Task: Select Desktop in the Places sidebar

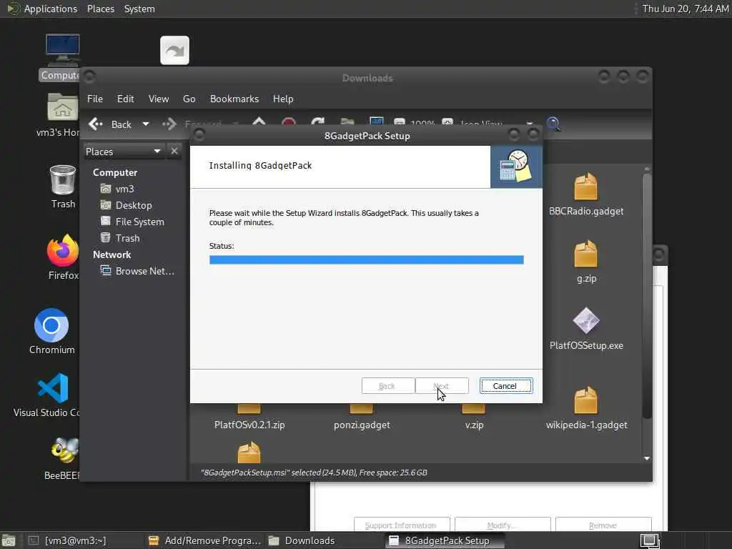Action: [126, 205]
